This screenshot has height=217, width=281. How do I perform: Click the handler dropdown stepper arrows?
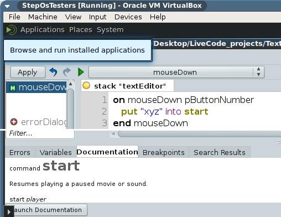(x=258, y=72)
